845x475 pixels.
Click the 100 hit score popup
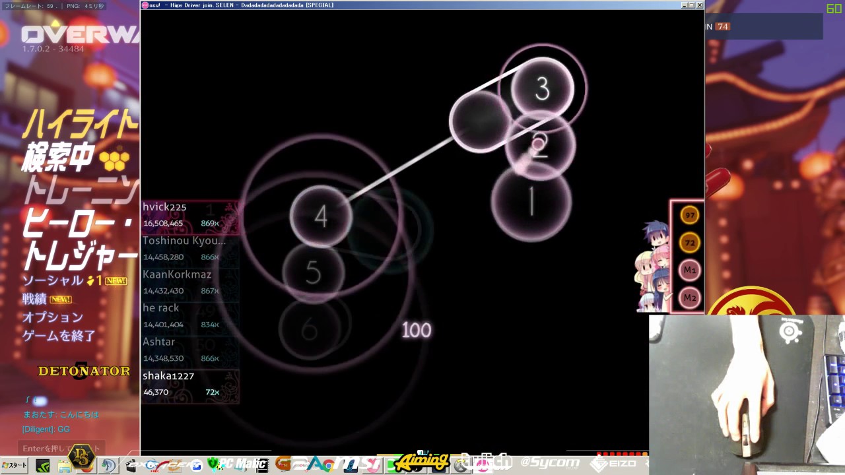(x=417, y=330)
